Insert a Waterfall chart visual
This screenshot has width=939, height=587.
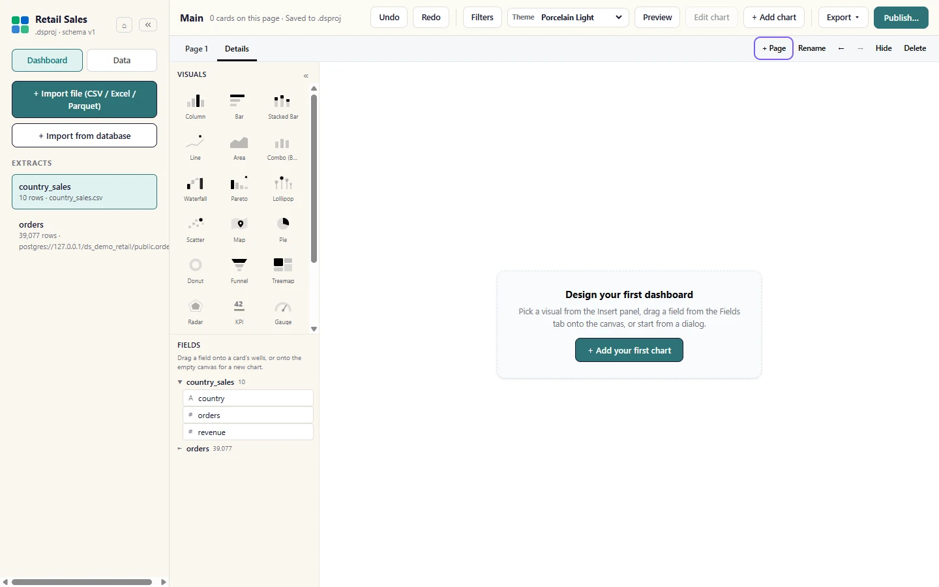pos(196,188)
